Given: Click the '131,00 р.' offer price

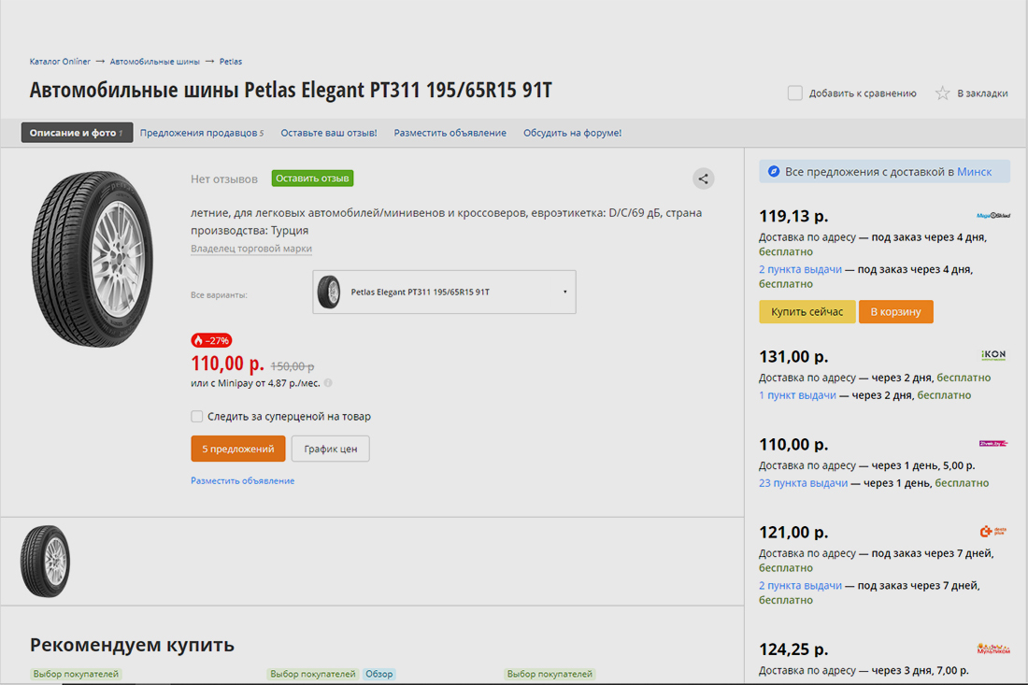Looking at the screenshot, I should tap(793, 357).
